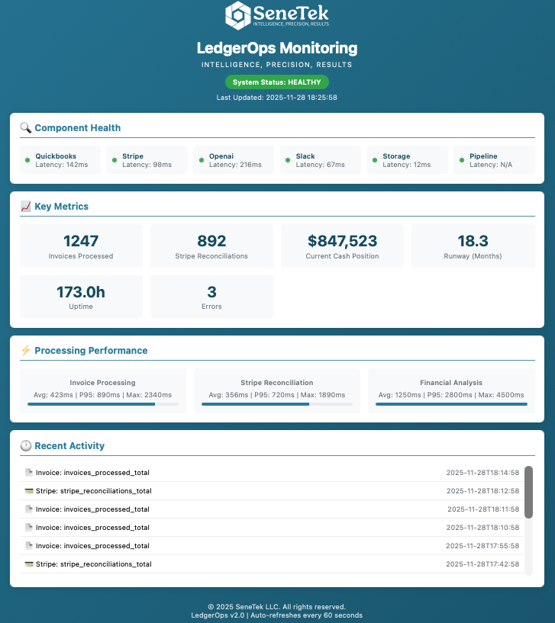Screen dimensions: 555x623
Task: Click the LedgerOps Monitoring page title
Action: (277, 48)
